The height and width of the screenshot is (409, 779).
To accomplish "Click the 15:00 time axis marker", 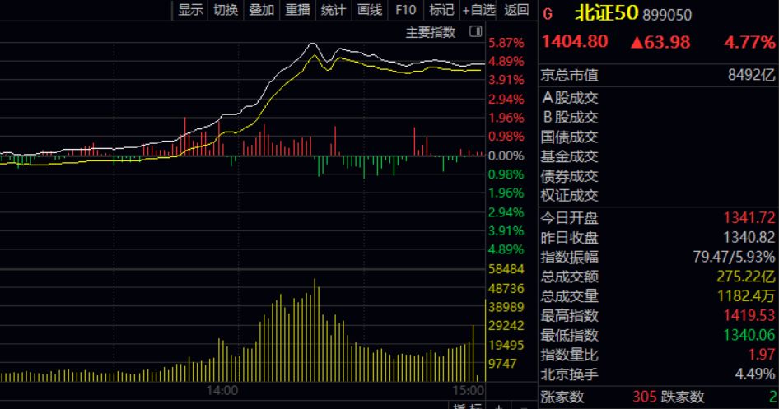I will tap(468, 391).
